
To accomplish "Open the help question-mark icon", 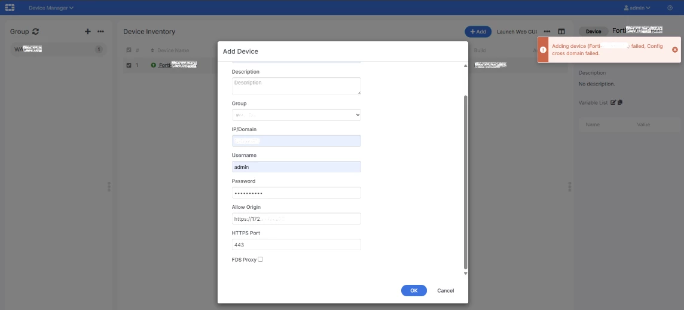I will tap(670, 7).
